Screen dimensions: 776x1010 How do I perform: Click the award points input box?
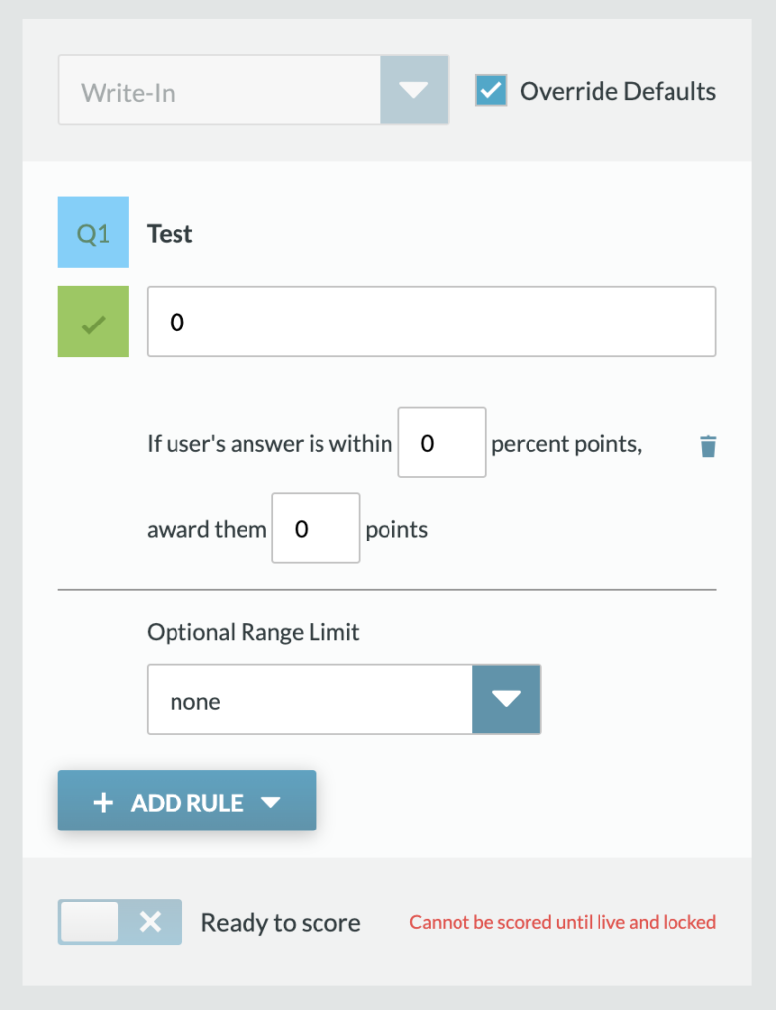click(x=316, y=529)
